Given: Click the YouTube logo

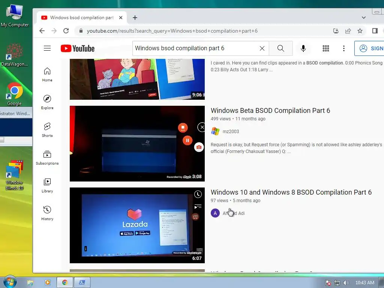Looking at the screenshot, I should [x=78, y=48].
